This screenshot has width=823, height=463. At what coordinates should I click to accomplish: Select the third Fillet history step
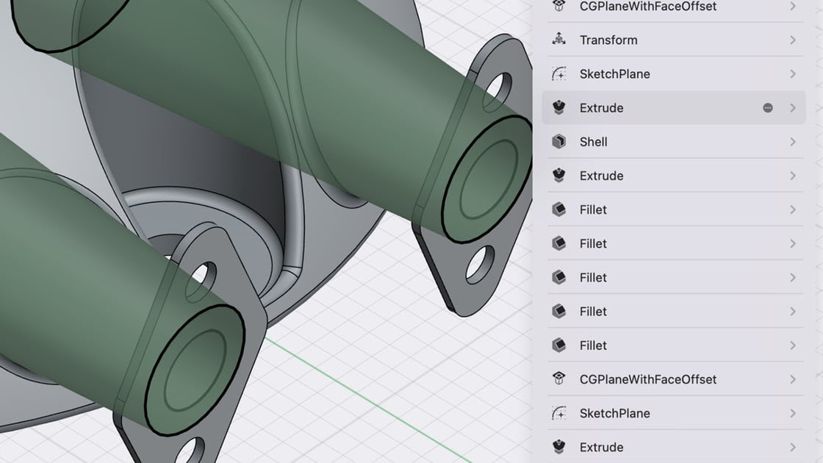click(x=593, y=277)
